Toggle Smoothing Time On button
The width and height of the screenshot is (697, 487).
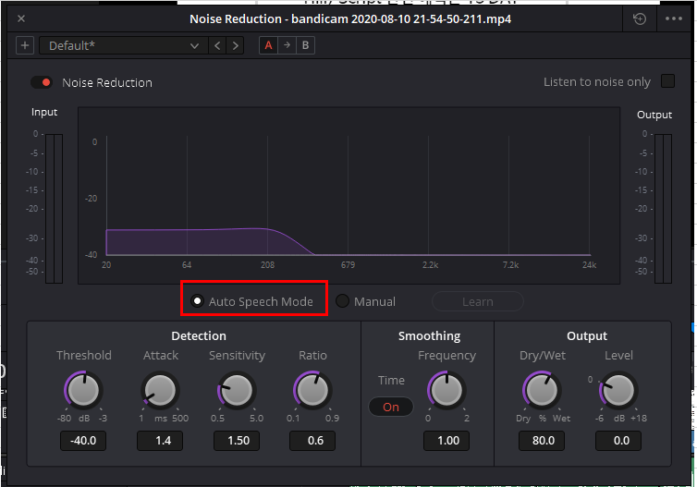(391, 407)
